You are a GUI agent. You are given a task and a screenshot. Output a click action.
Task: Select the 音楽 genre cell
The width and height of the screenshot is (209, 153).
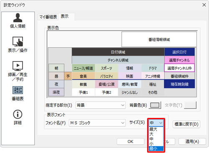pyautogui.click(x=83, y=76)
